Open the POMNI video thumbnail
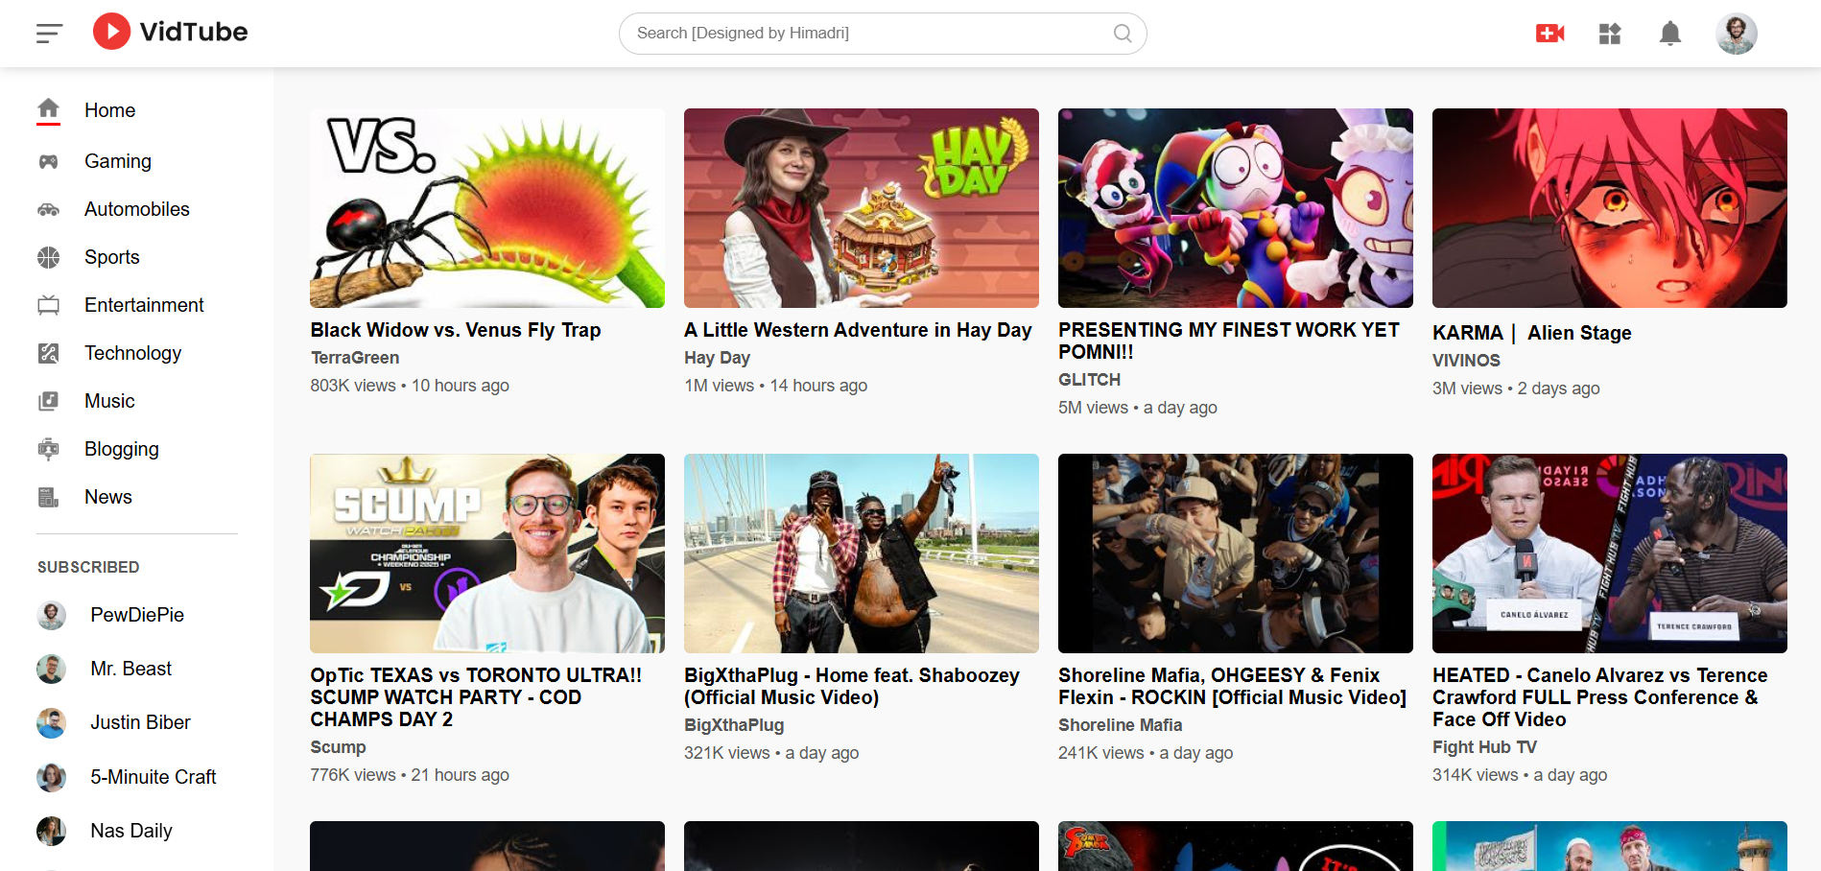Screen dimensions: 1821x871 click(x=1236, y=208)
